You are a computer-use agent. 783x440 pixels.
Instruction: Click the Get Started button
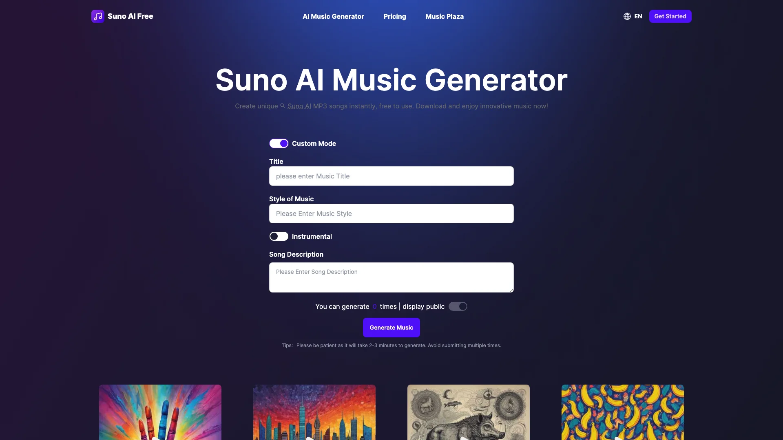click(670, 16)
